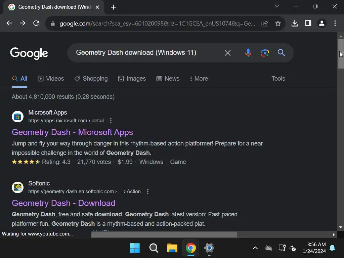Open Chrome's three-dot menu
344x258 pixels.
click(x=335, y=23)
